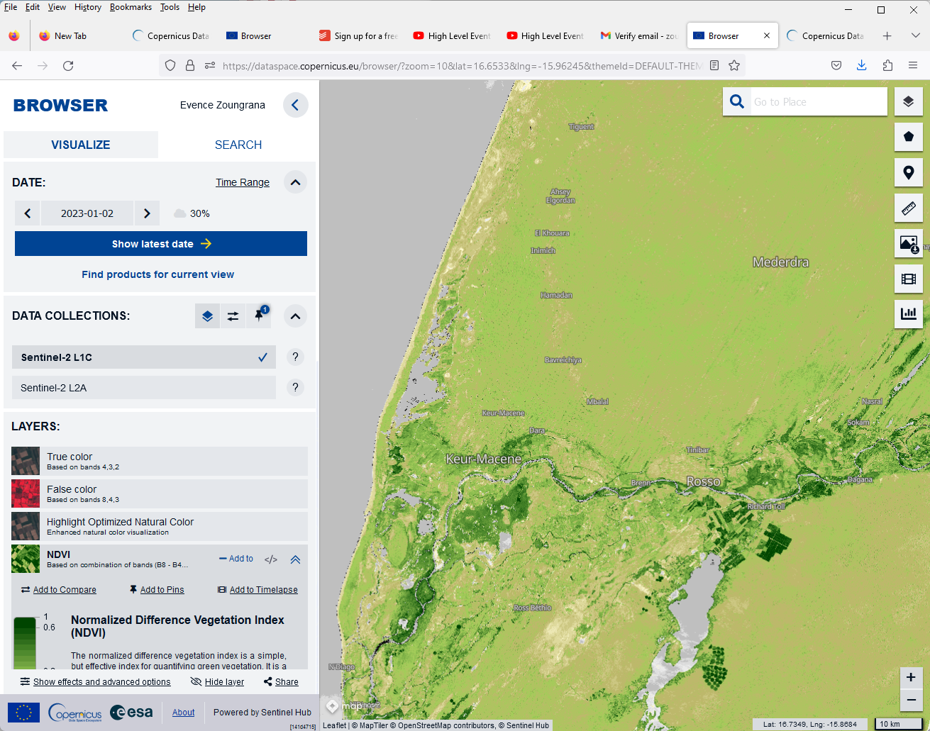Open Firefox extensions icon
Viewport: 930px width, 731px height.
[x=887, y=65]
